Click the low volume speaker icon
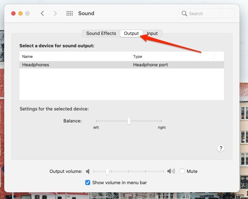Image resolution: width=248 pixels, height=199 pixels. click(x=88, y=171)
